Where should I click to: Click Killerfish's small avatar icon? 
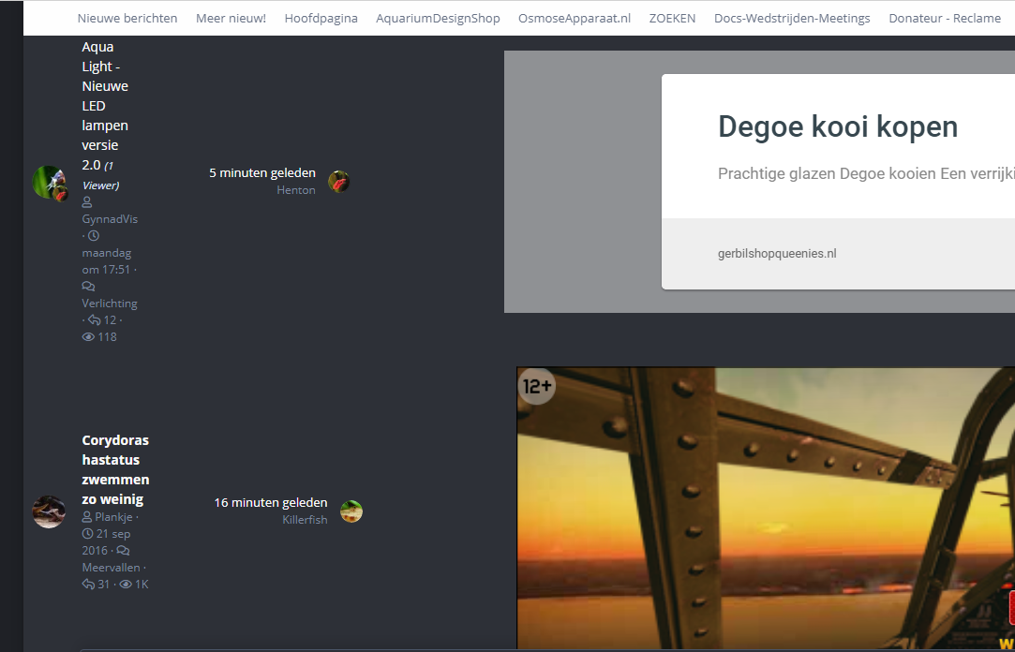351,511
